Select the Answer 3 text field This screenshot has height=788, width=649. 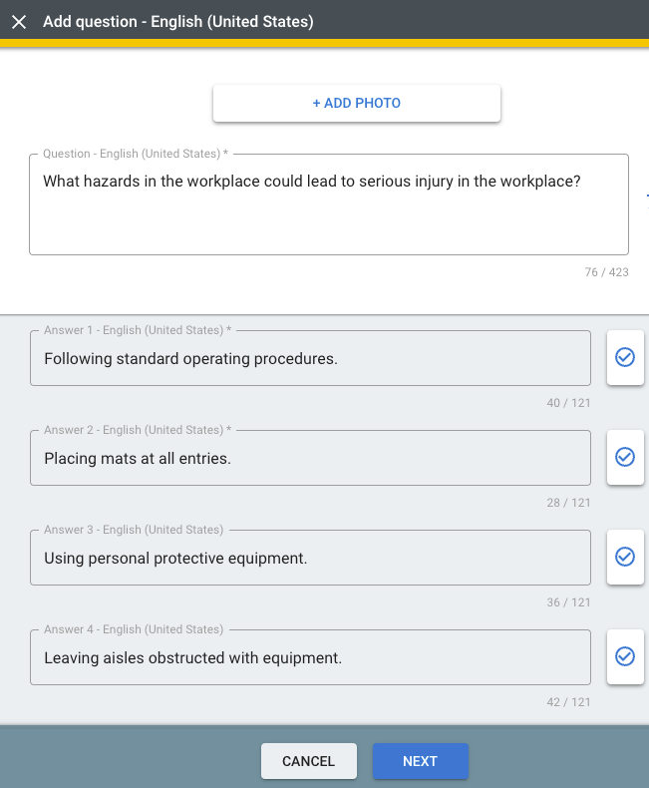[310, 558]
